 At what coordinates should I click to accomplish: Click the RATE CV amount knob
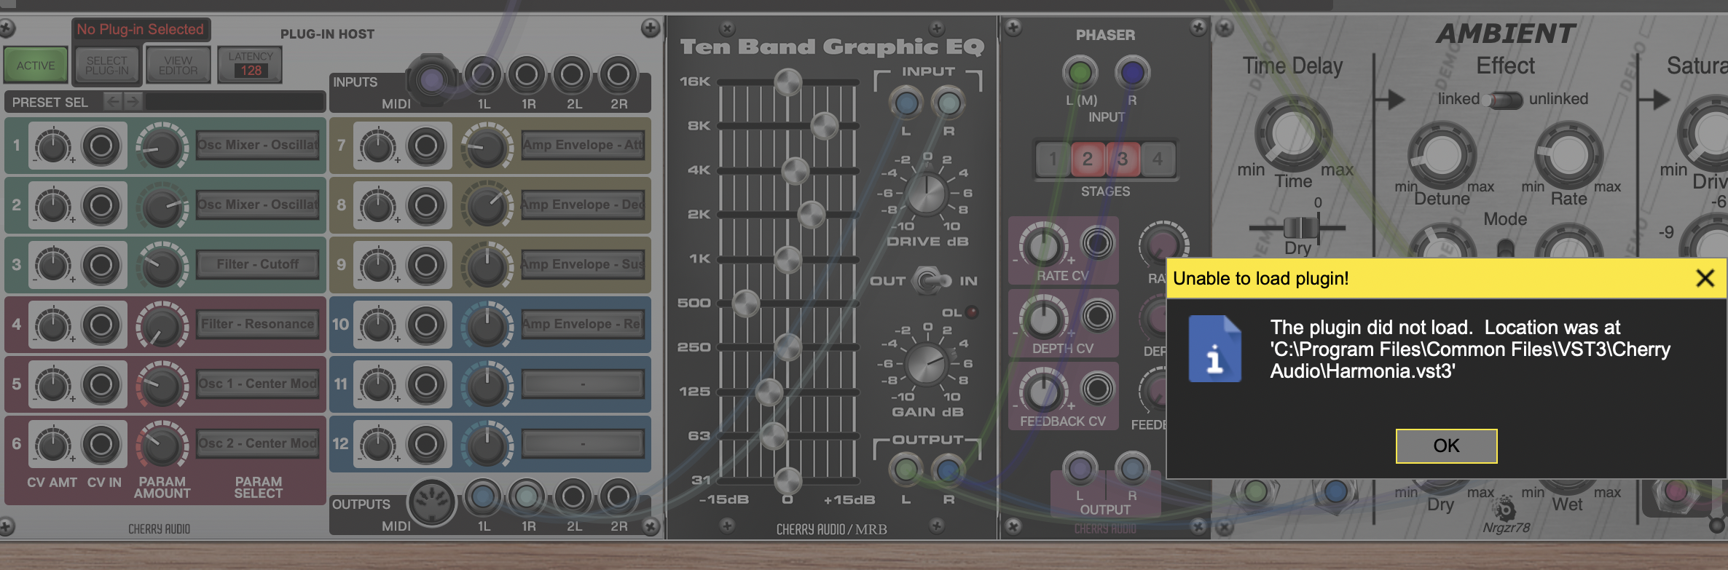click(x=1043, y=245)
